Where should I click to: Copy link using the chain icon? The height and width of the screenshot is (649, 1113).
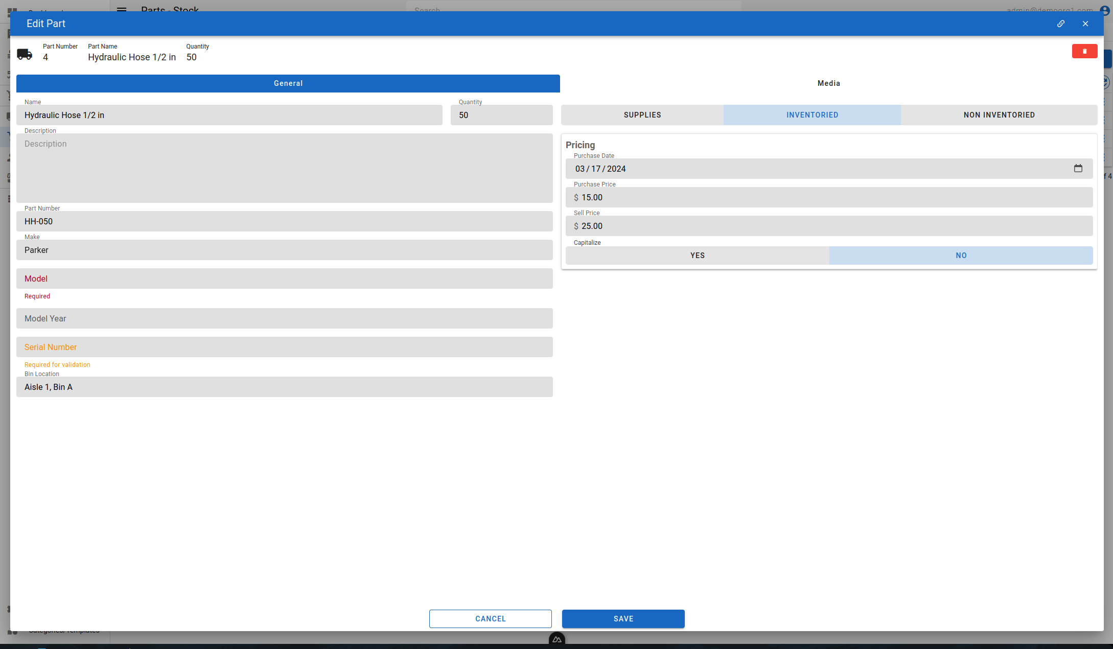click(1061, 24)
